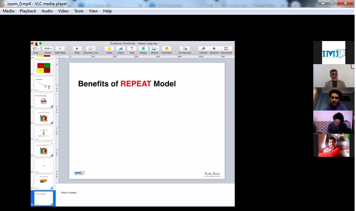Viewport: 356px width, 211px height.
Task: Open the Tools menu in VLC
Action: [x=79, y=11]
